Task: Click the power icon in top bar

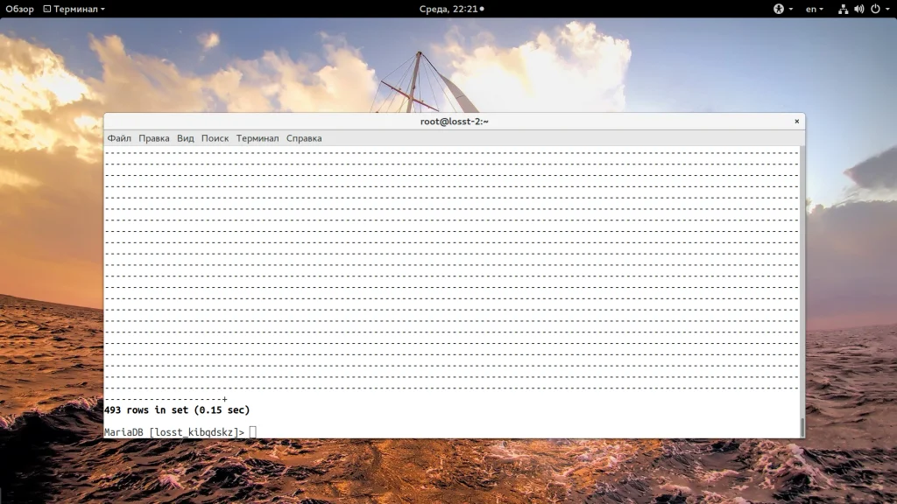Action: pyautogui.click(x=875, y=9)
